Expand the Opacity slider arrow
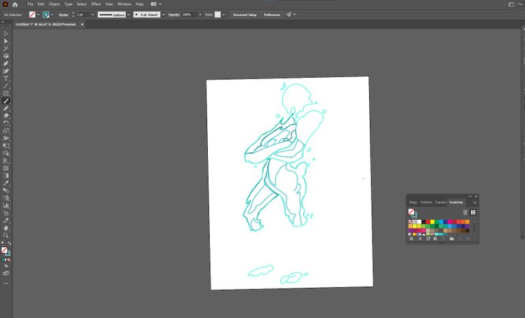The height and width of the screenshot is (318, 525). (x=200, y=15)
